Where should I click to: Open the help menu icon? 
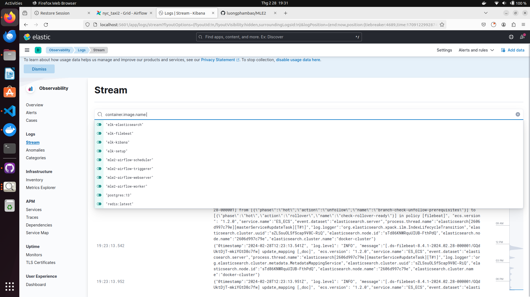coord(511,37)
